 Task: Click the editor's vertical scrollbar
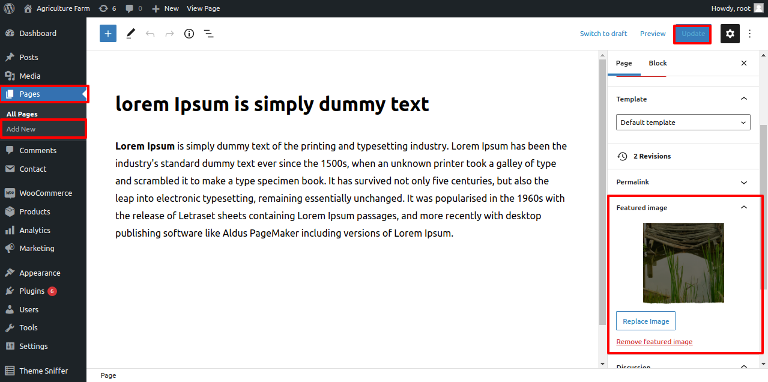602,192
